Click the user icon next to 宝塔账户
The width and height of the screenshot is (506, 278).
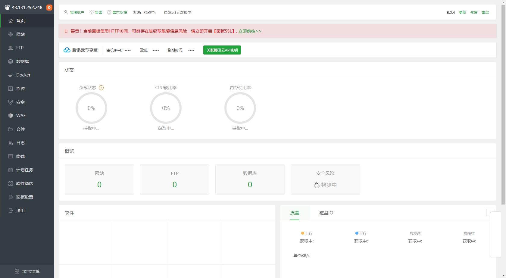point(66,12)
